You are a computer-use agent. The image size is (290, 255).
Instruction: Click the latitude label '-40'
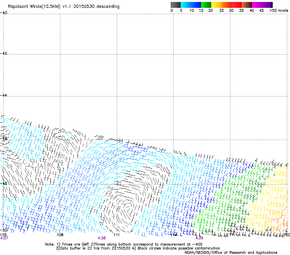(4, 13)
